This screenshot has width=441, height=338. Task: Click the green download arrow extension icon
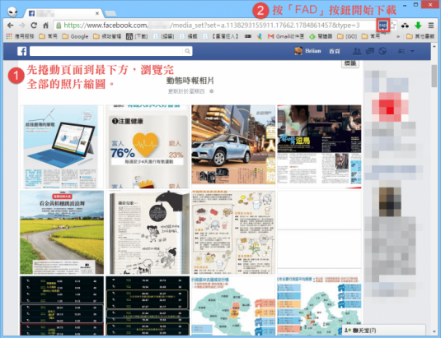pos(418,25)
